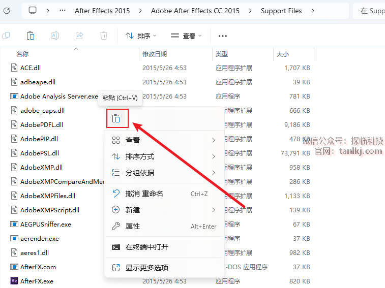The image size is (385, 288).
Task: Click the adbeape.dll file icon
Action: click(x=14, y=82)
